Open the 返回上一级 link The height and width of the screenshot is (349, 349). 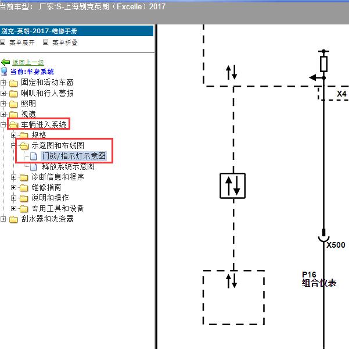28,62
